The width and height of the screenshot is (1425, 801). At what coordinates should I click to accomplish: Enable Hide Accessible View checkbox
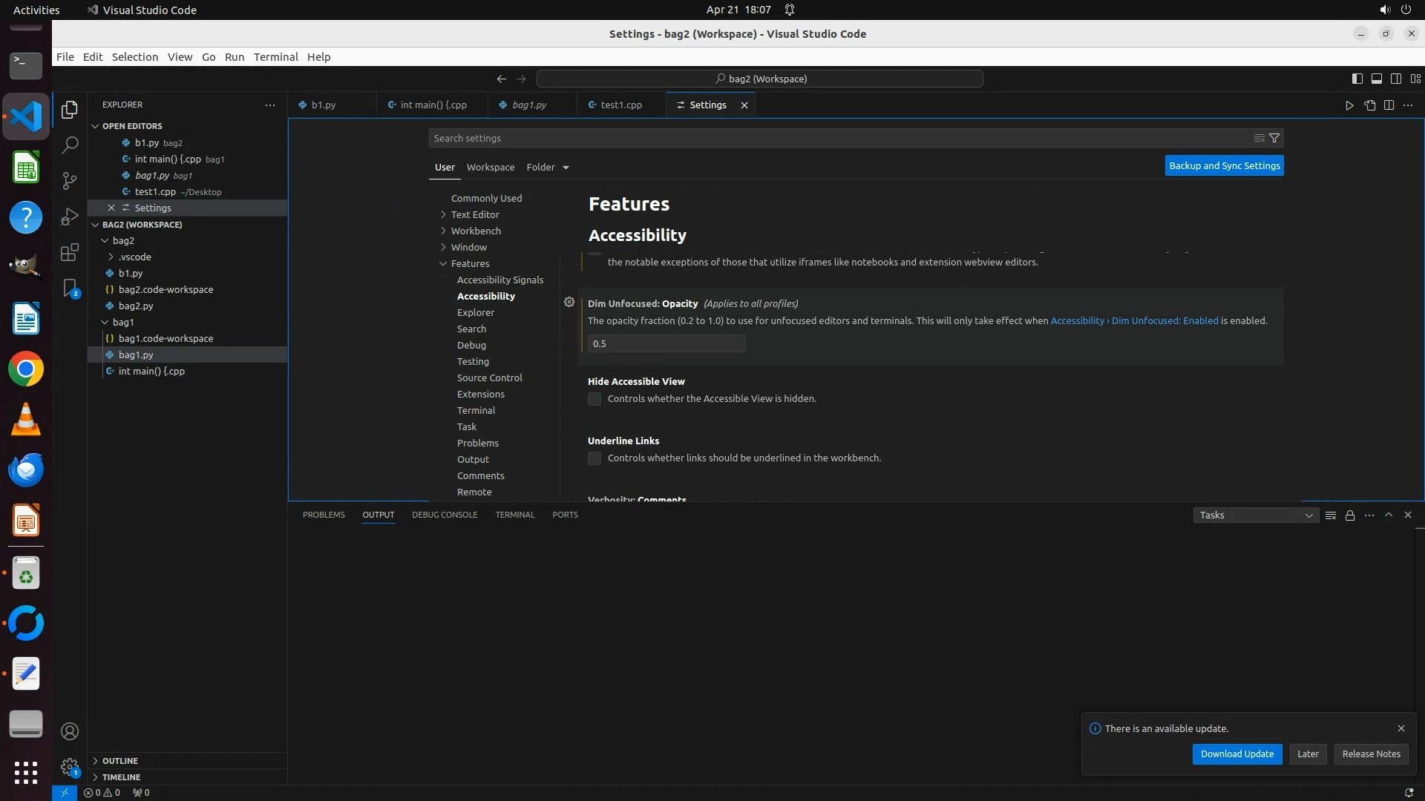click(x=594, y=399)
